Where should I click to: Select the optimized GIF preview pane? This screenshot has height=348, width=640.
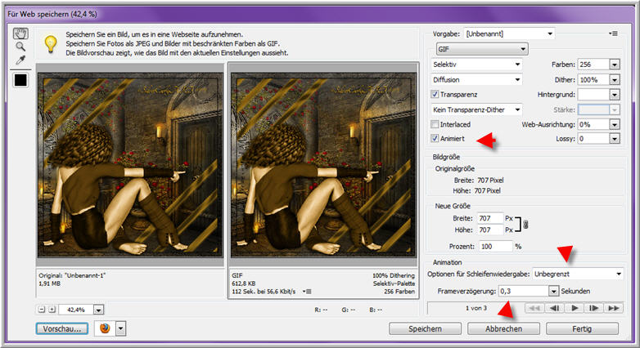(x=323, y=165)
